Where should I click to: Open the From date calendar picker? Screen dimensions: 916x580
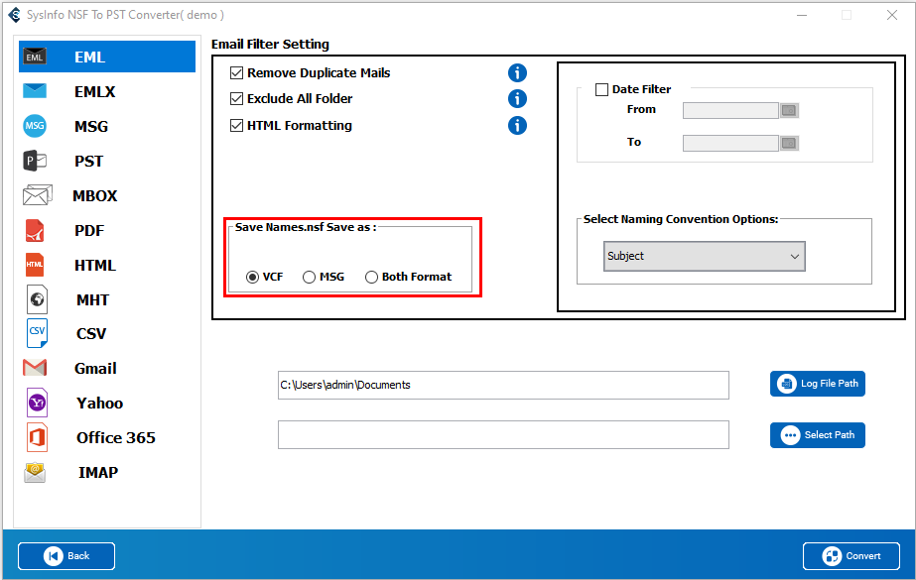789,110
